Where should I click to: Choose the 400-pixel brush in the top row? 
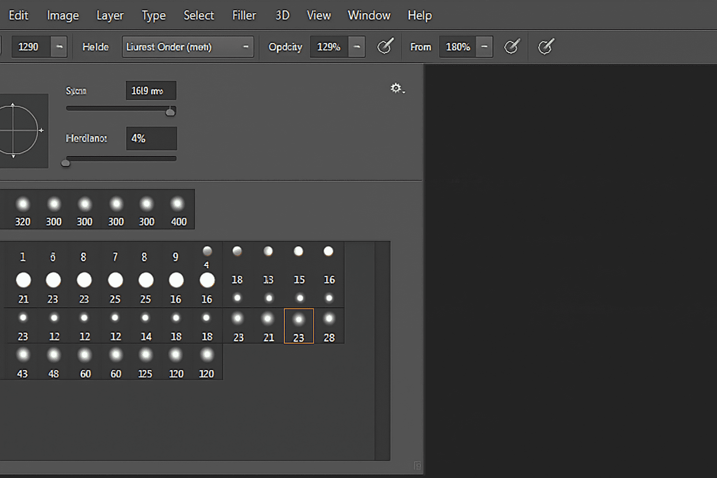[178, 204]
